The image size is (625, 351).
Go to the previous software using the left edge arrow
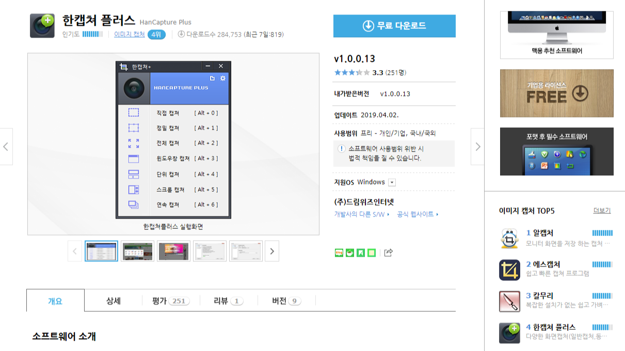tap(6, 147)
